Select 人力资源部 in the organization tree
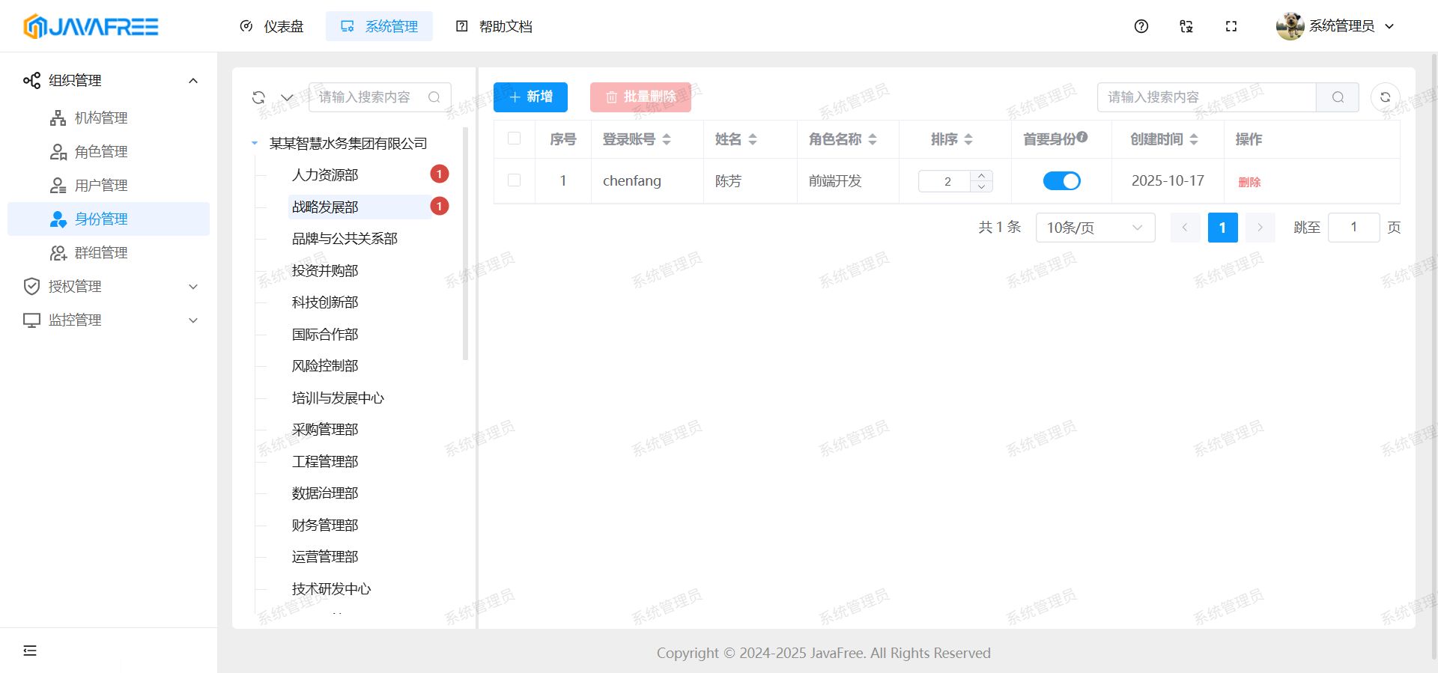The height and width of the screenshot is (673, 1438). (325, 175)
